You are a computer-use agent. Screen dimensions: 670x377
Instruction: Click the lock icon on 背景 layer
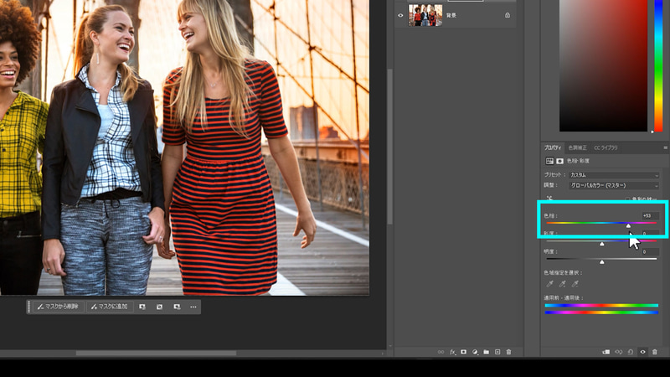click(x=508, y=15)
